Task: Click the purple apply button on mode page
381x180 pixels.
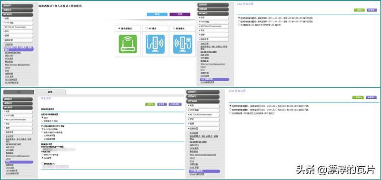Action: pyautogui.click(x=180, y=14)
